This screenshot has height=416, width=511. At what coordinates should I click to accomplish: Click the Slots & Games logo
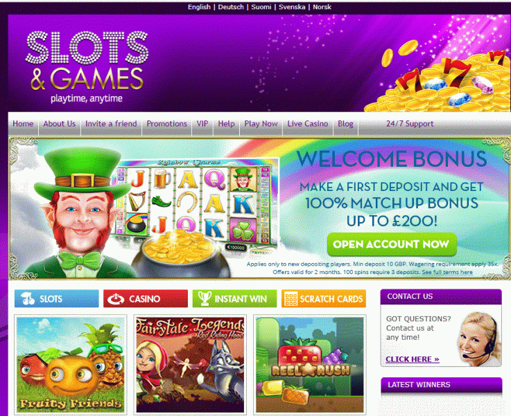(x=87, y=66)
